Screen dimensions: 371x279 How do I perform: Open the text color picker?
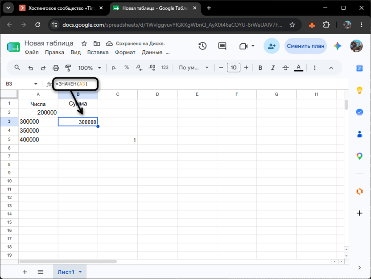coord(299,68)
